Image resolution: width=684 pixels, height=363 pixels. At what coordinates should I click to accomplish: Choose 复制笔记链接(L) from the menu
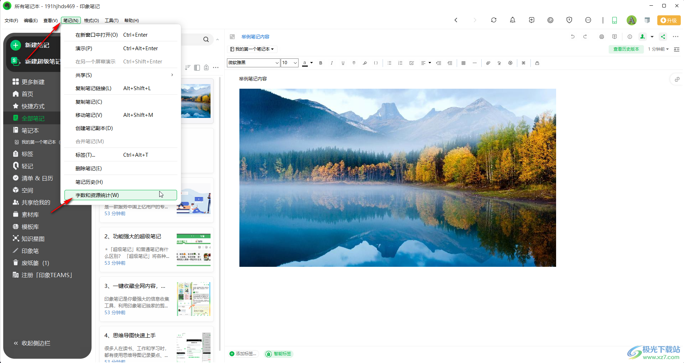pos(121,88)
